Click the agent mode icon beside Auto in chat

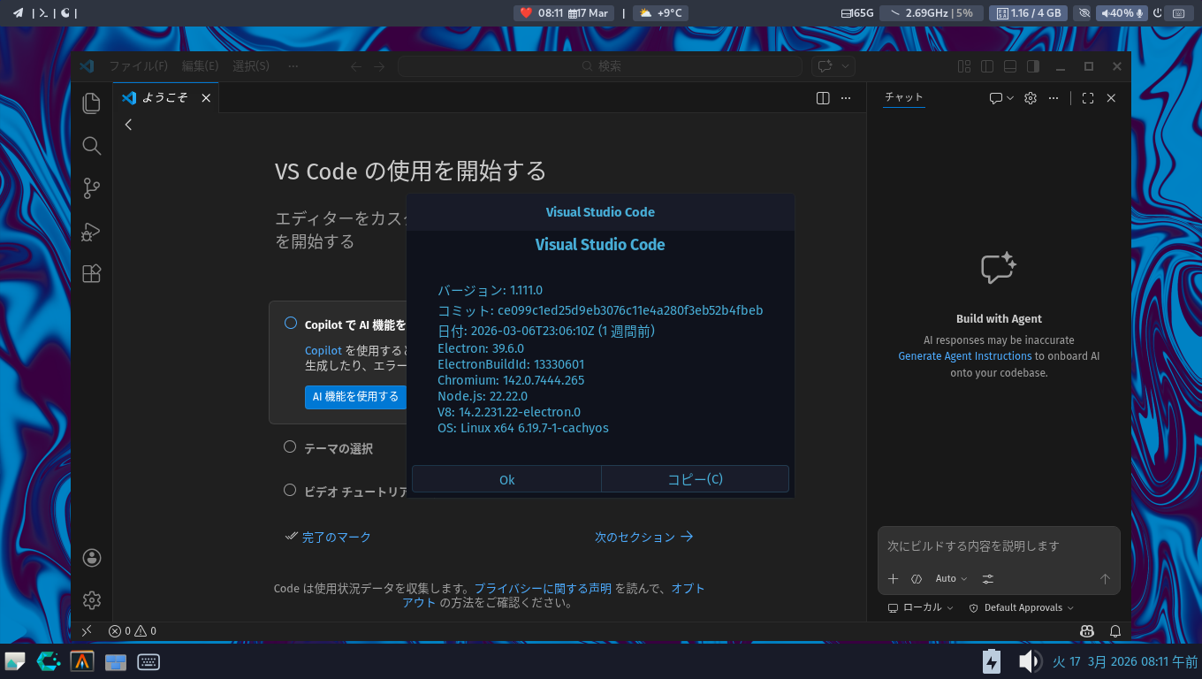917,578
